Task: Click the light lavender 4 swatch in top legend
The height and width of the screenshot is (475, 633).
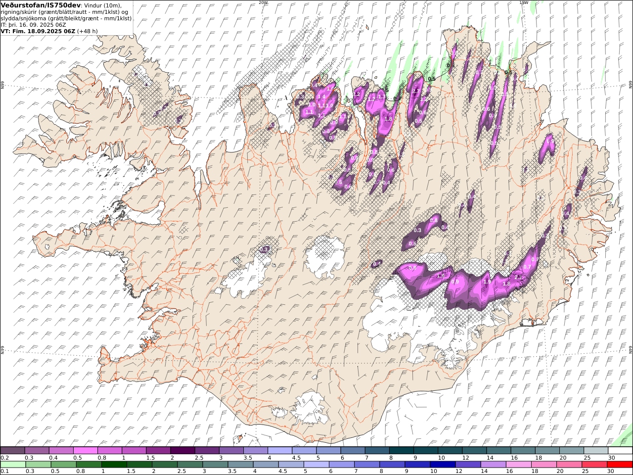Action: click(279, 451)
